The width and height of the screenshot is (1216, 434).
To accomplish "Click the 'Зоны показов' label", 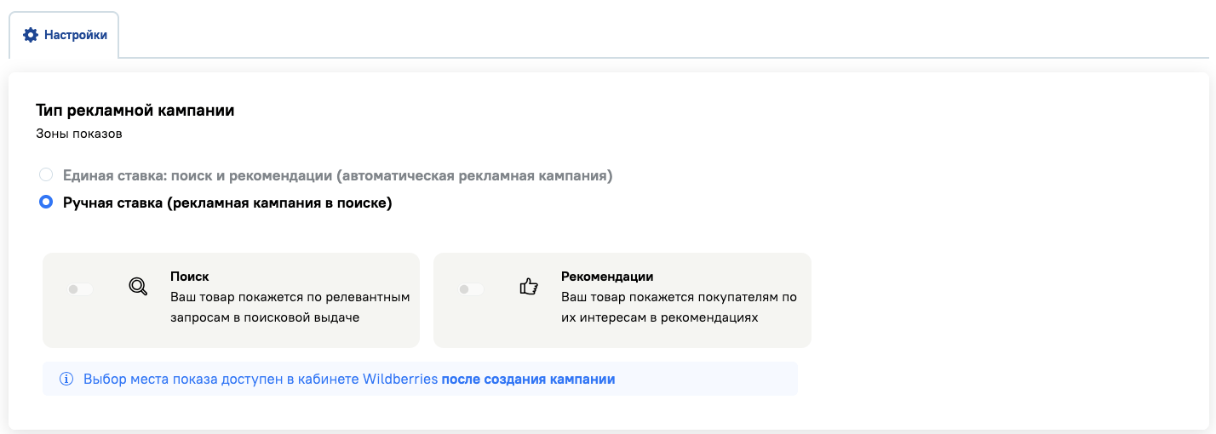I will coord(79,134).
